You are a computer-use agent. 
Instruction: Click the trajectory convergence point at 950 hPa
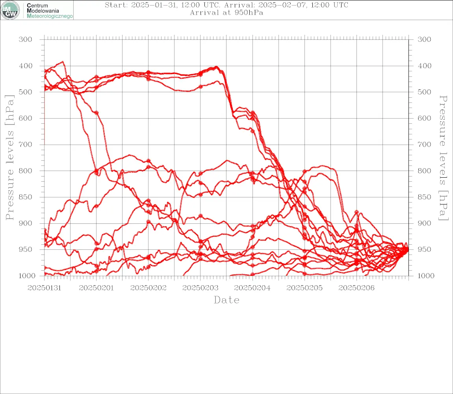pos(407,249)
